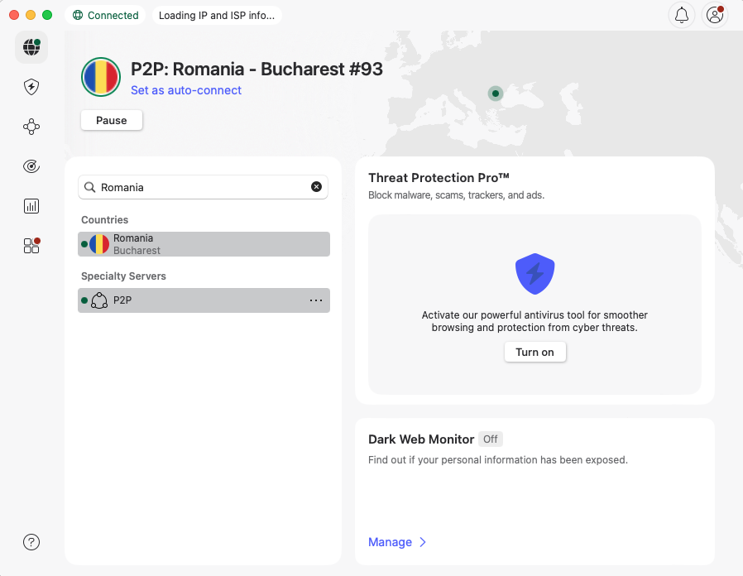Viewport: 743px width, 576px height.
Task: Click the P2P: Romania - Bucharest #93 title
Action: pos(256,70)
